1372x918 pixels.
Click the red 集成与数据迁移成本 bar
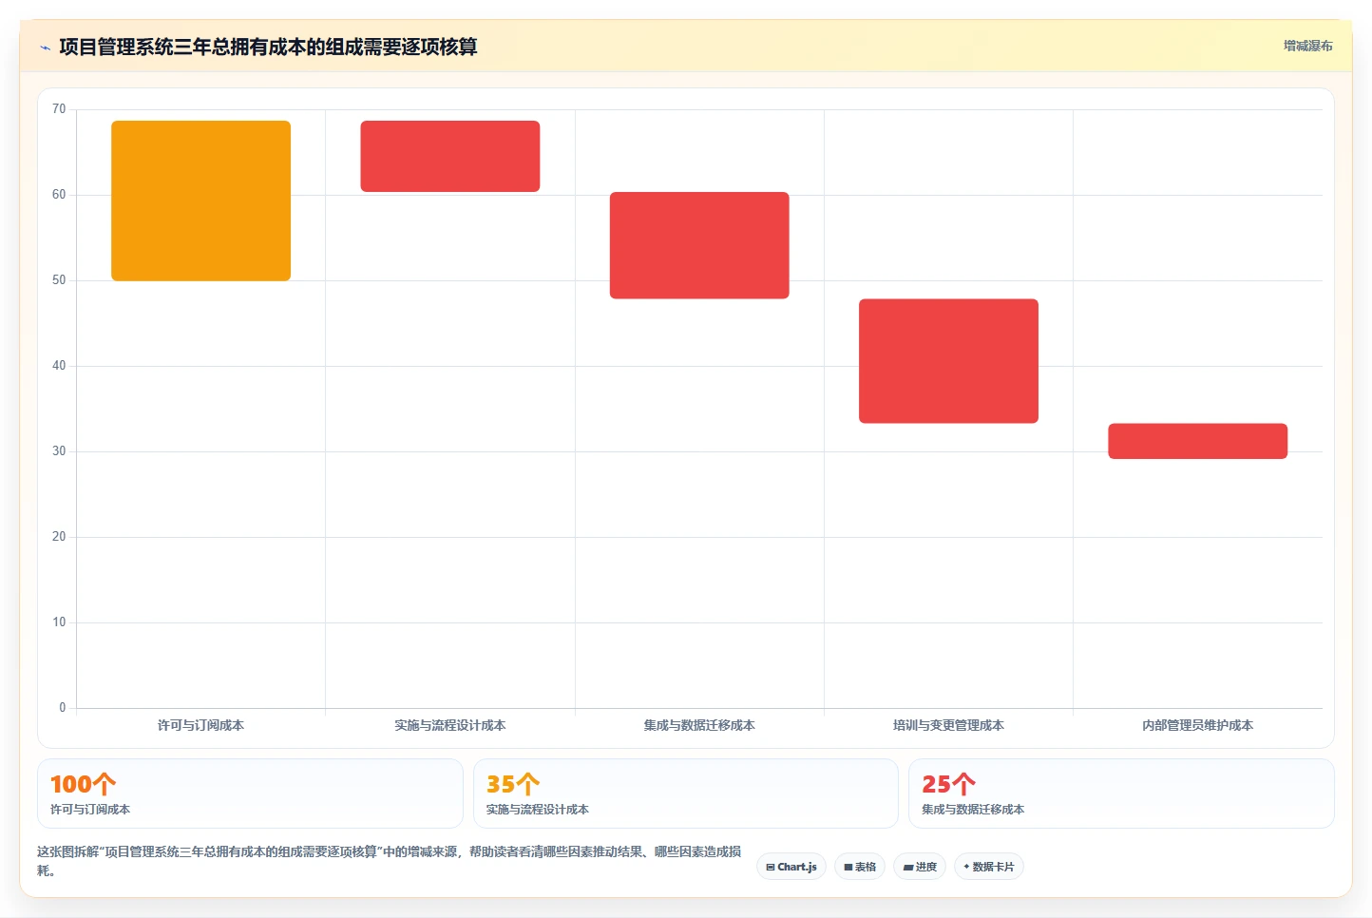pyautogui.click(x=699, y=245)
